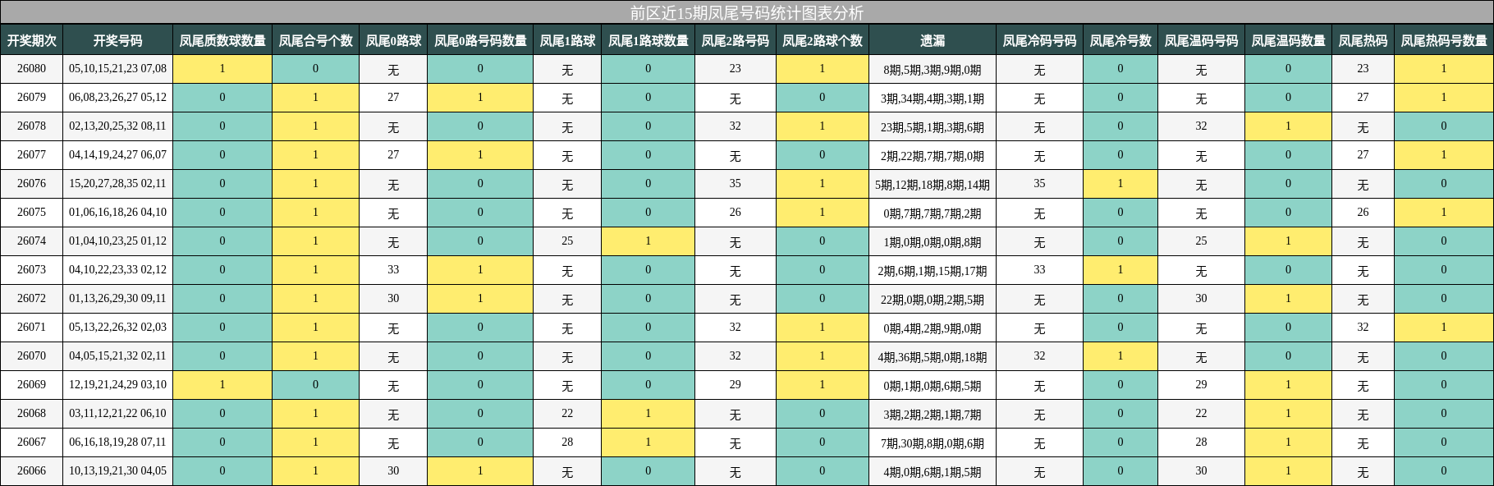Click omission cell 1期,0期,0期,0期,8期

[x=933, y=242]
